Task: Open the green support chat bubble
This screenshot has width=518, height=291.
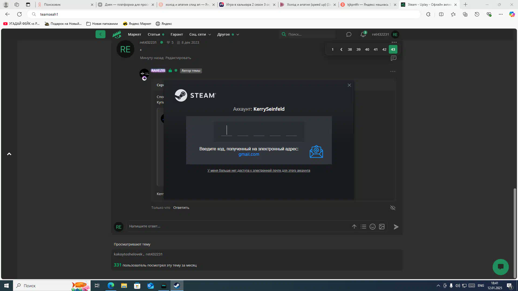Action: click(x=501, y=267)
